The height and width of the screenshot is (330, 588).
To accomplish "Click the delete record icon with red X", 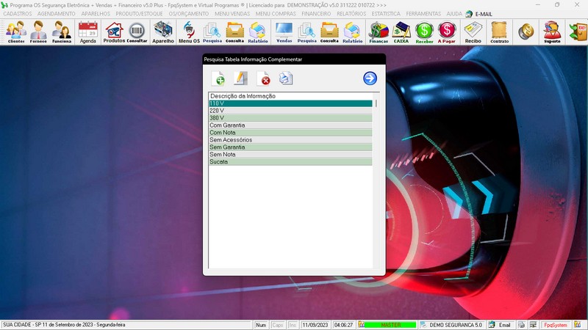I will pyautogui.click(x=263, y=78).
